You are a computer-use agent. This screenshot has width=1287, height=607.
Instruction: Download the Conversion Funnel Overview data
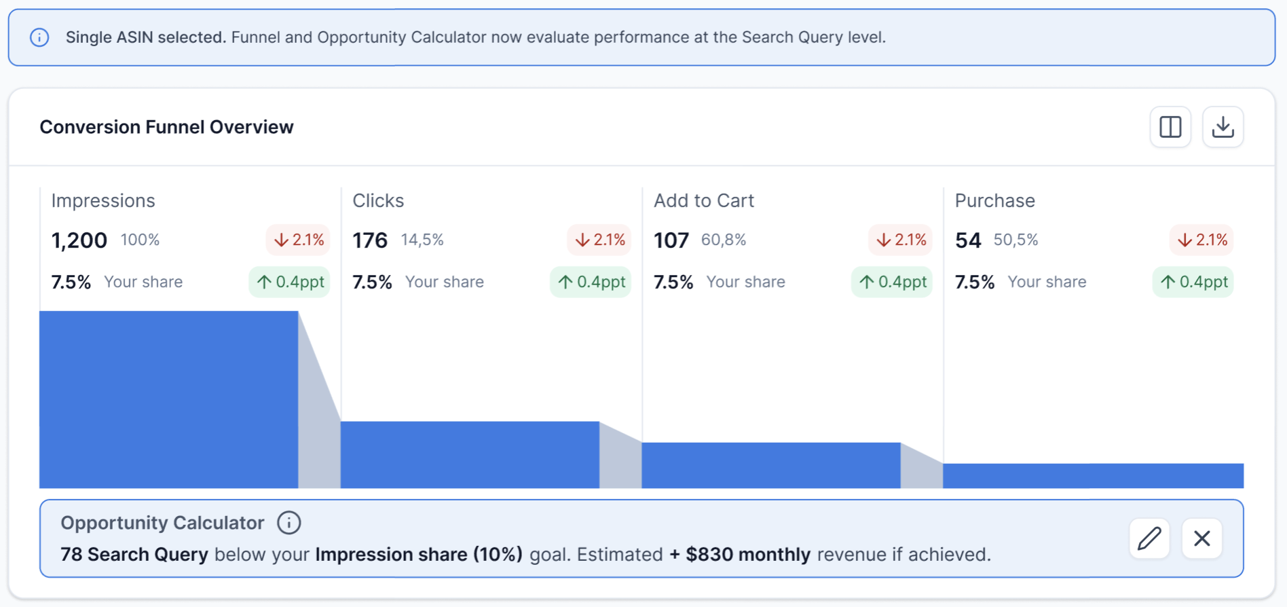click(x=1223, y=126)
